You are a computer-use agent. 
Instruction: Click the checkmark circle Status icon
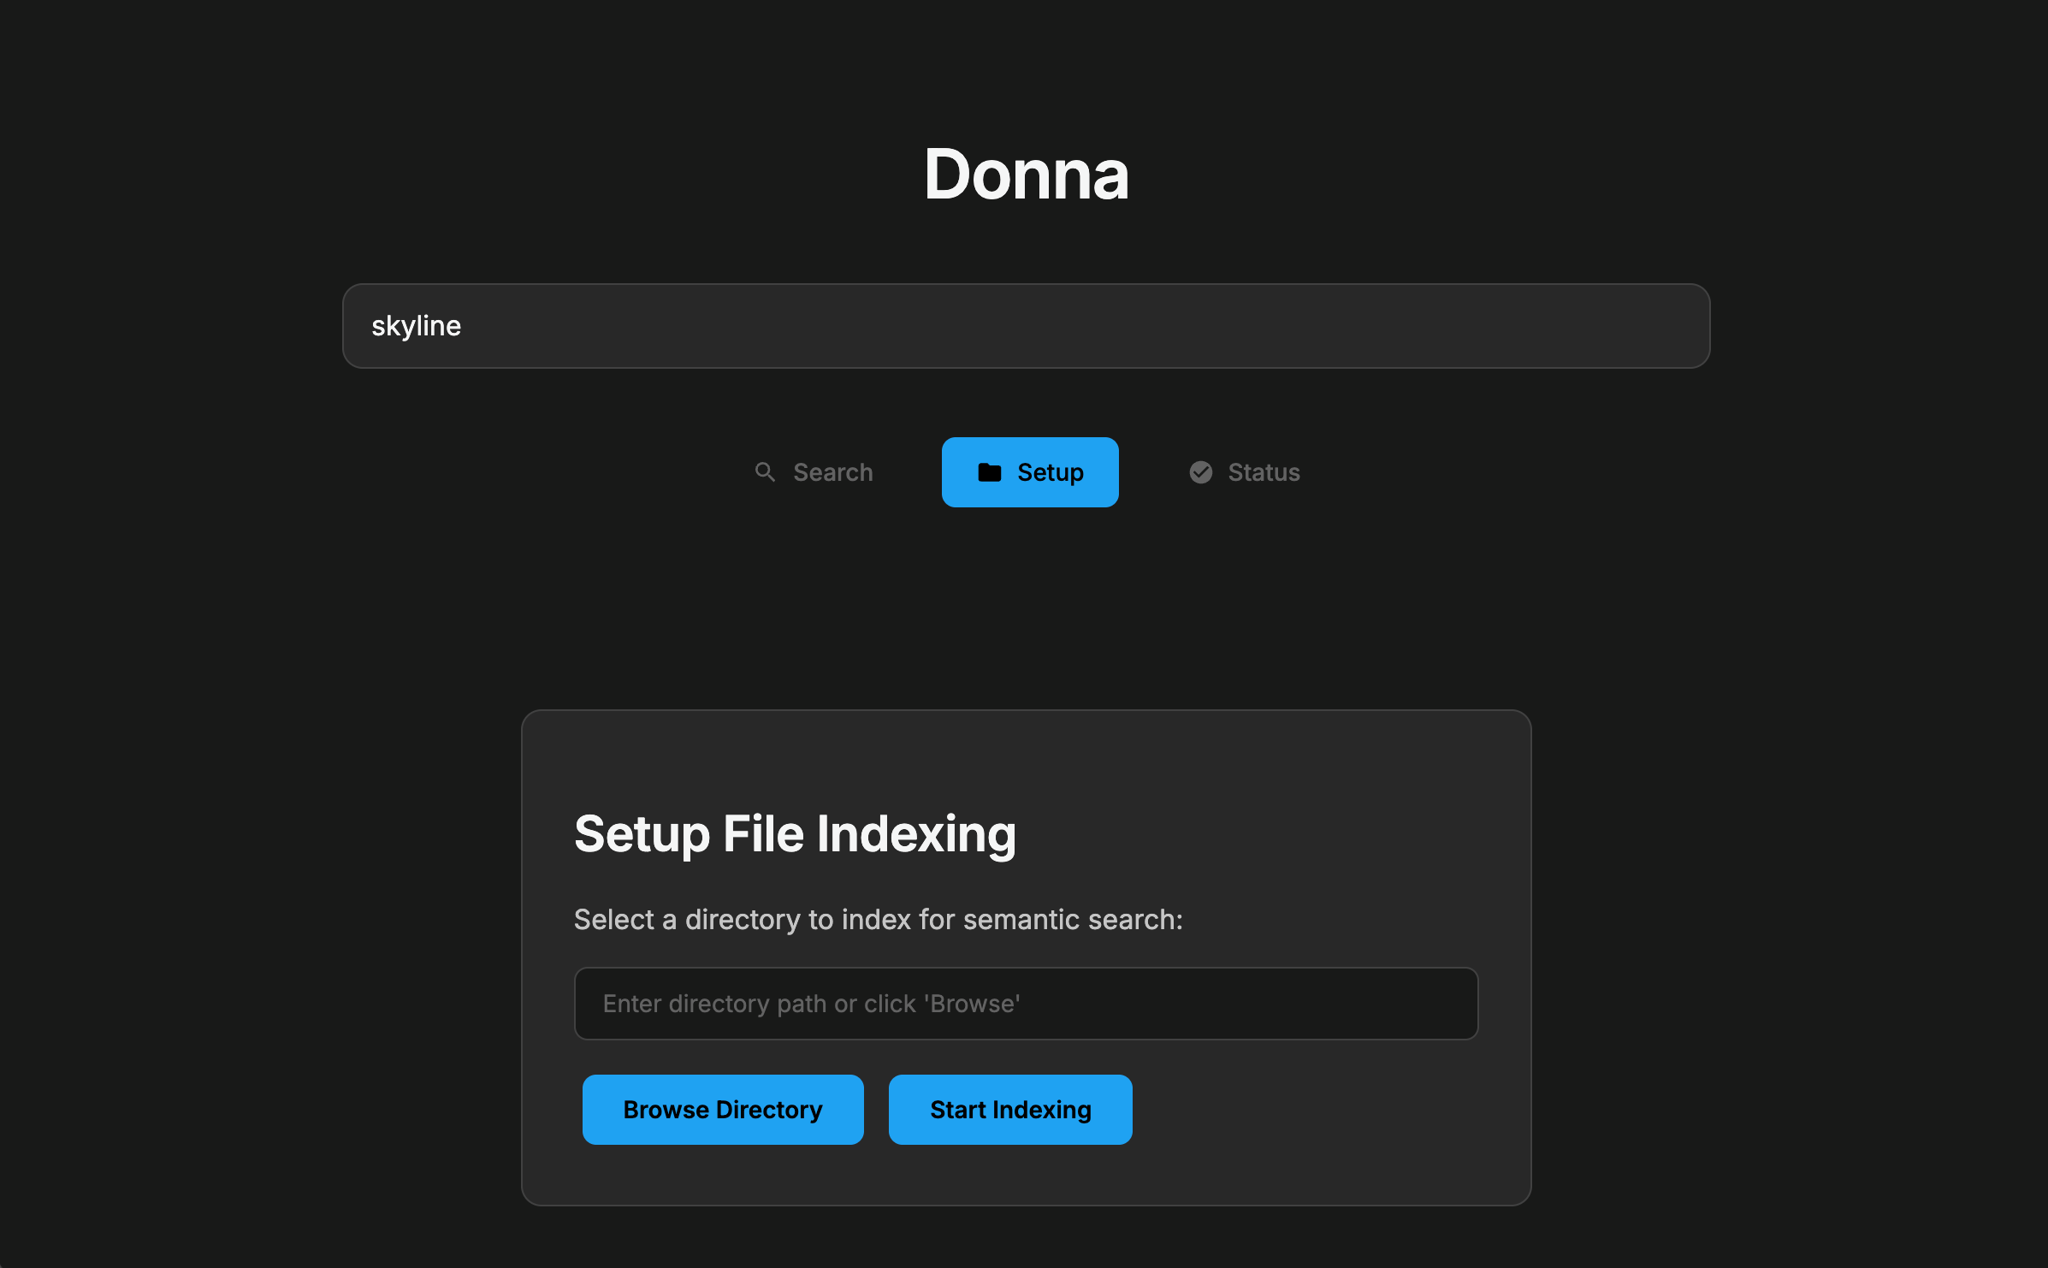pyautogui.click(x=1201, y=472)
